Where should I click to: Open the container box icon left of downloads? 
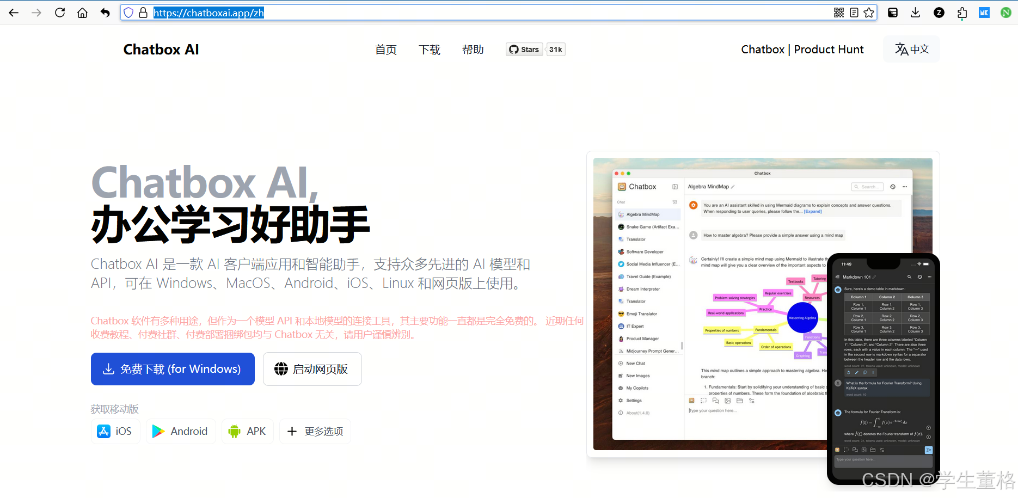(x=893, y=13)
